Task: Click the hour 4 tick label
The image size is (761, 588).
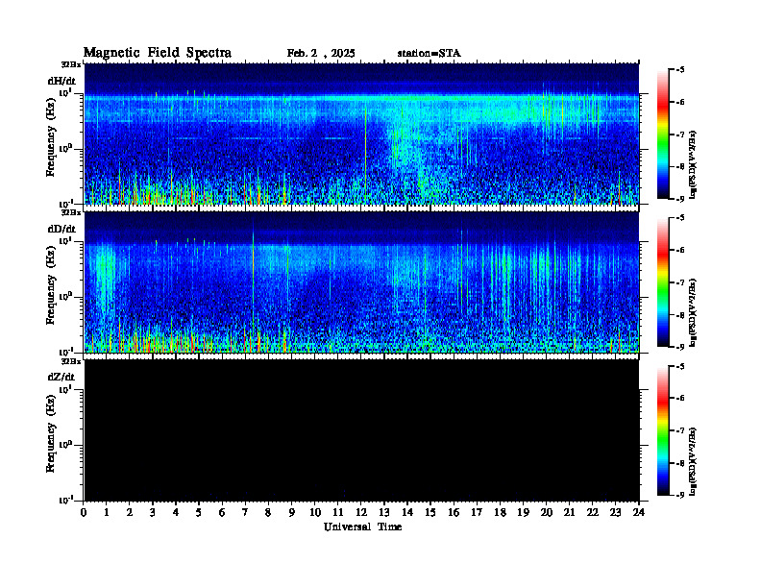Action: [176, 513]
